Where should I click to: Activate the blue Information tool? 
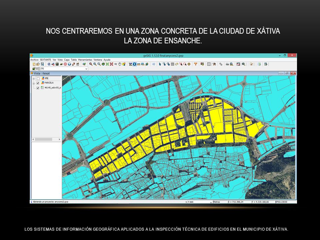(x=134, y=64)
